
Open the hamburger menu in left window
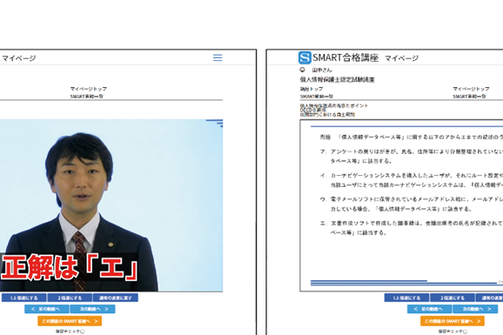[x=218, y=57]
